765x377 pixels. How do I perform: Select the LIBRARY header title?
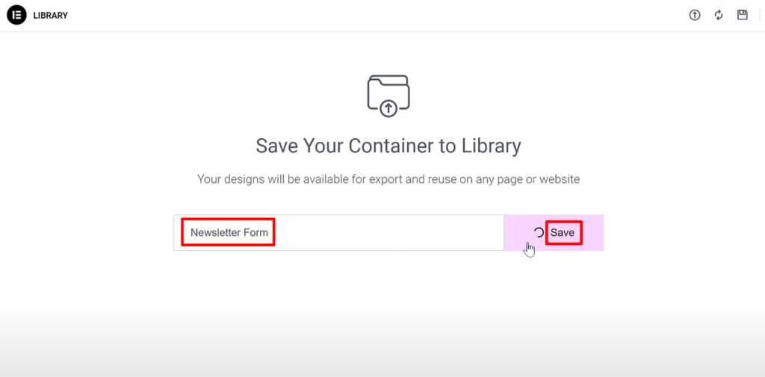point(50,16)
